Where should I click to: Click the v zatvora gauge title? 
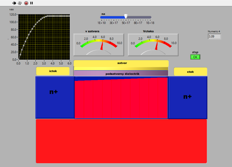pyautogui.click(x=92, y=31)
